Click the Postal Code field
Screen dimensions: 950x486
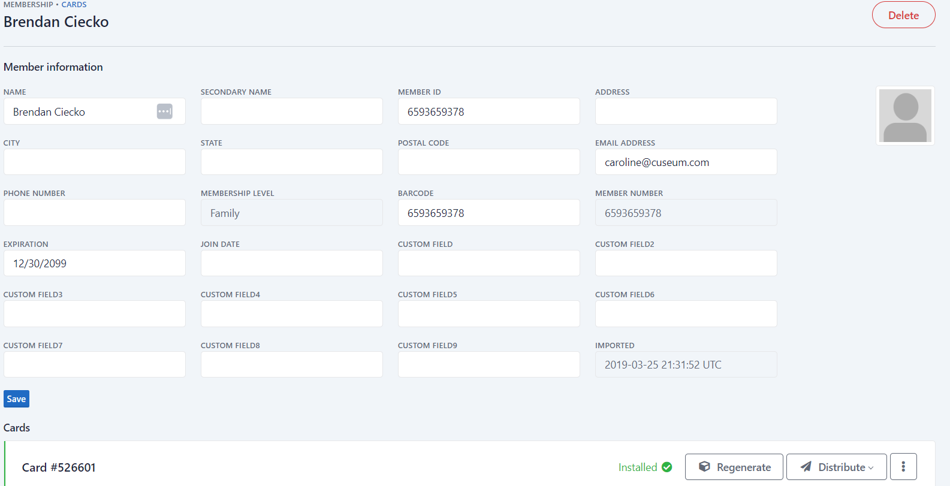tap(488, 162)
